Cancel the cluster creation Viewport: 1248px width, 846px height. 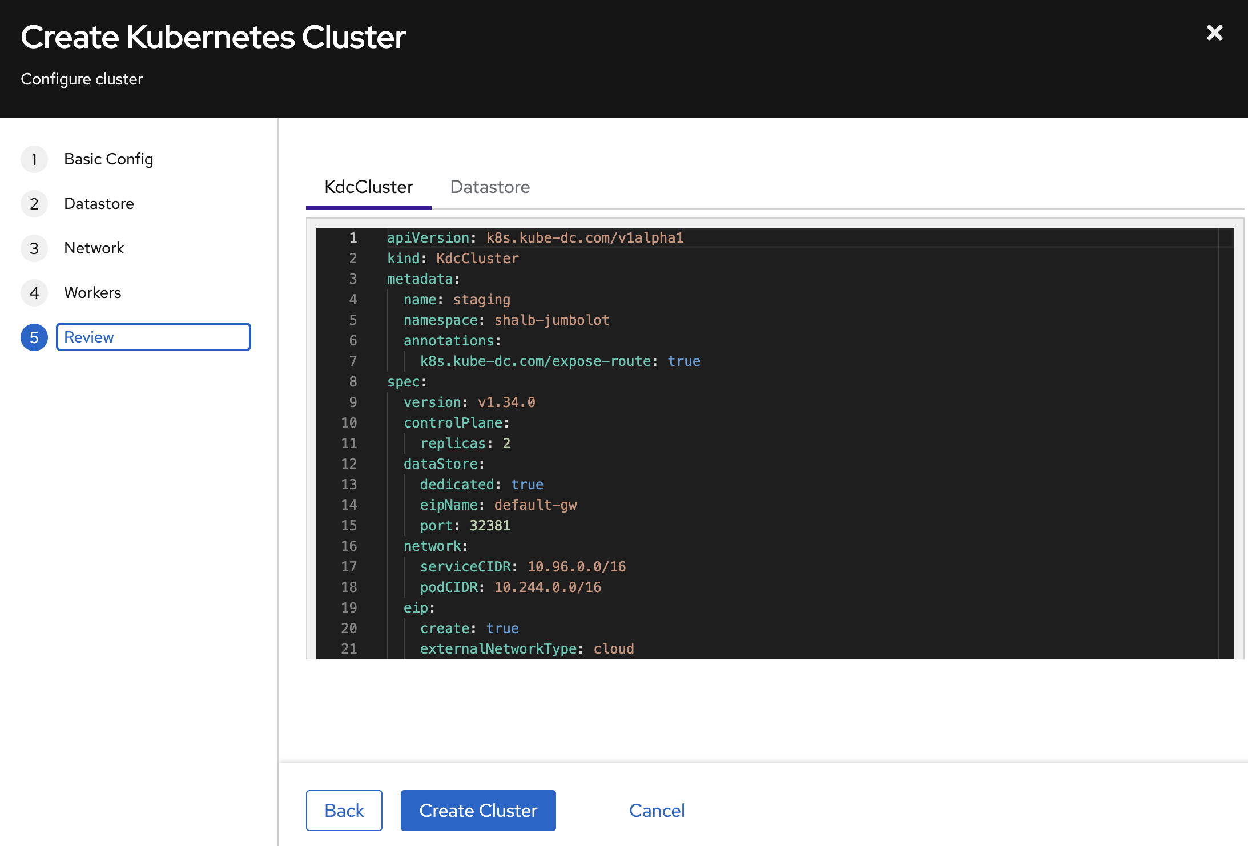point(657,811)
